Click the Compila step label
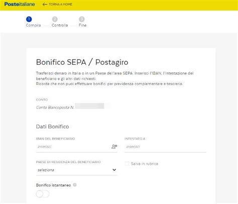This screenshot has width=238, height=204. tap(33, 25)
